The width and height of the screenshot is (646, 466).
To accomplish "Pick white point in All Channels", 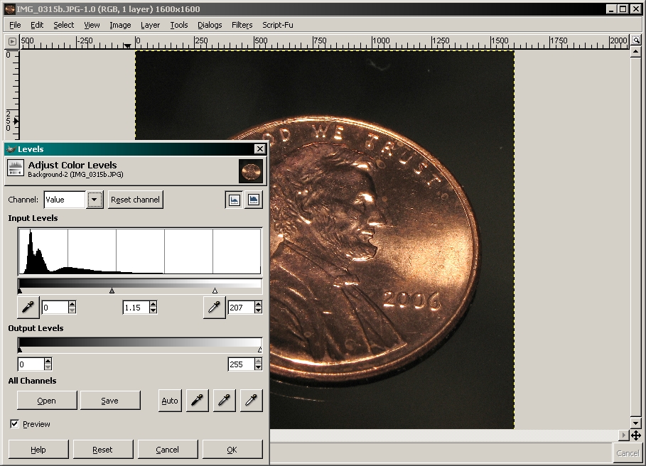I will (251, 401).
